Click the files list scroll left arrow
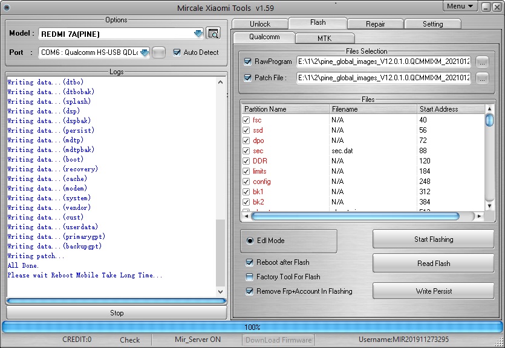505x348 pixels. point(246,217)
